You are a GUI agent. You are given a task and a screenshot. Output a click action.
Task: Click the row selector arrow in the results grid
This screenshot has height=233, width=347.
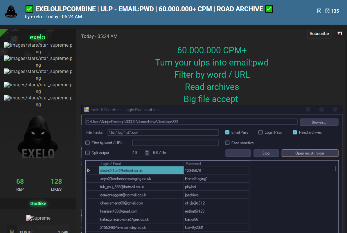click(x=89, y=170)
